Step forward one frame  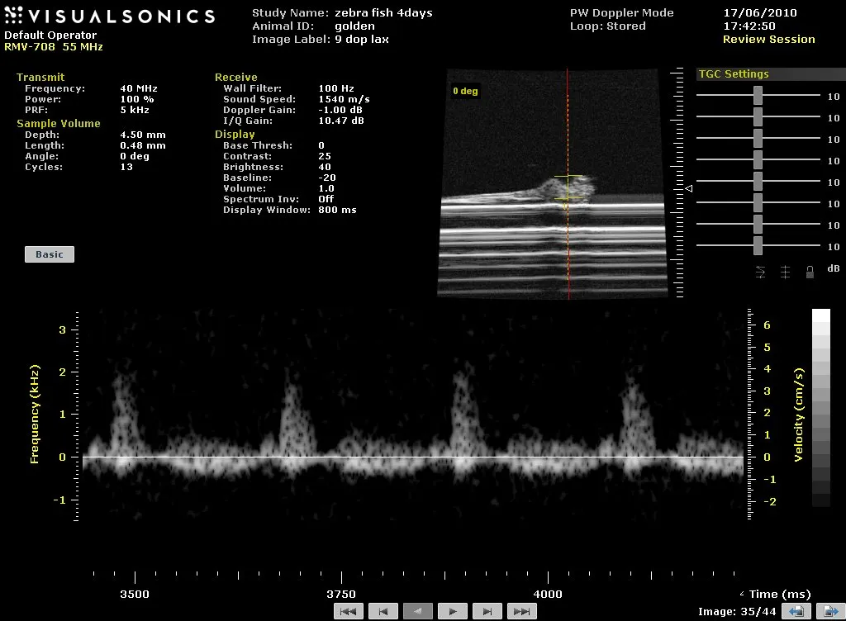(487, 611)
